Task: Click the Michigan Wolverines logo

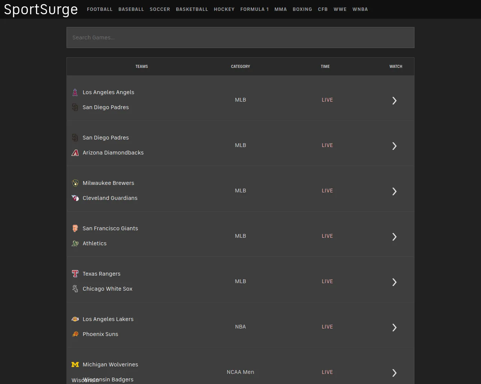Action: pyautogui.click(x=75, y=364)
